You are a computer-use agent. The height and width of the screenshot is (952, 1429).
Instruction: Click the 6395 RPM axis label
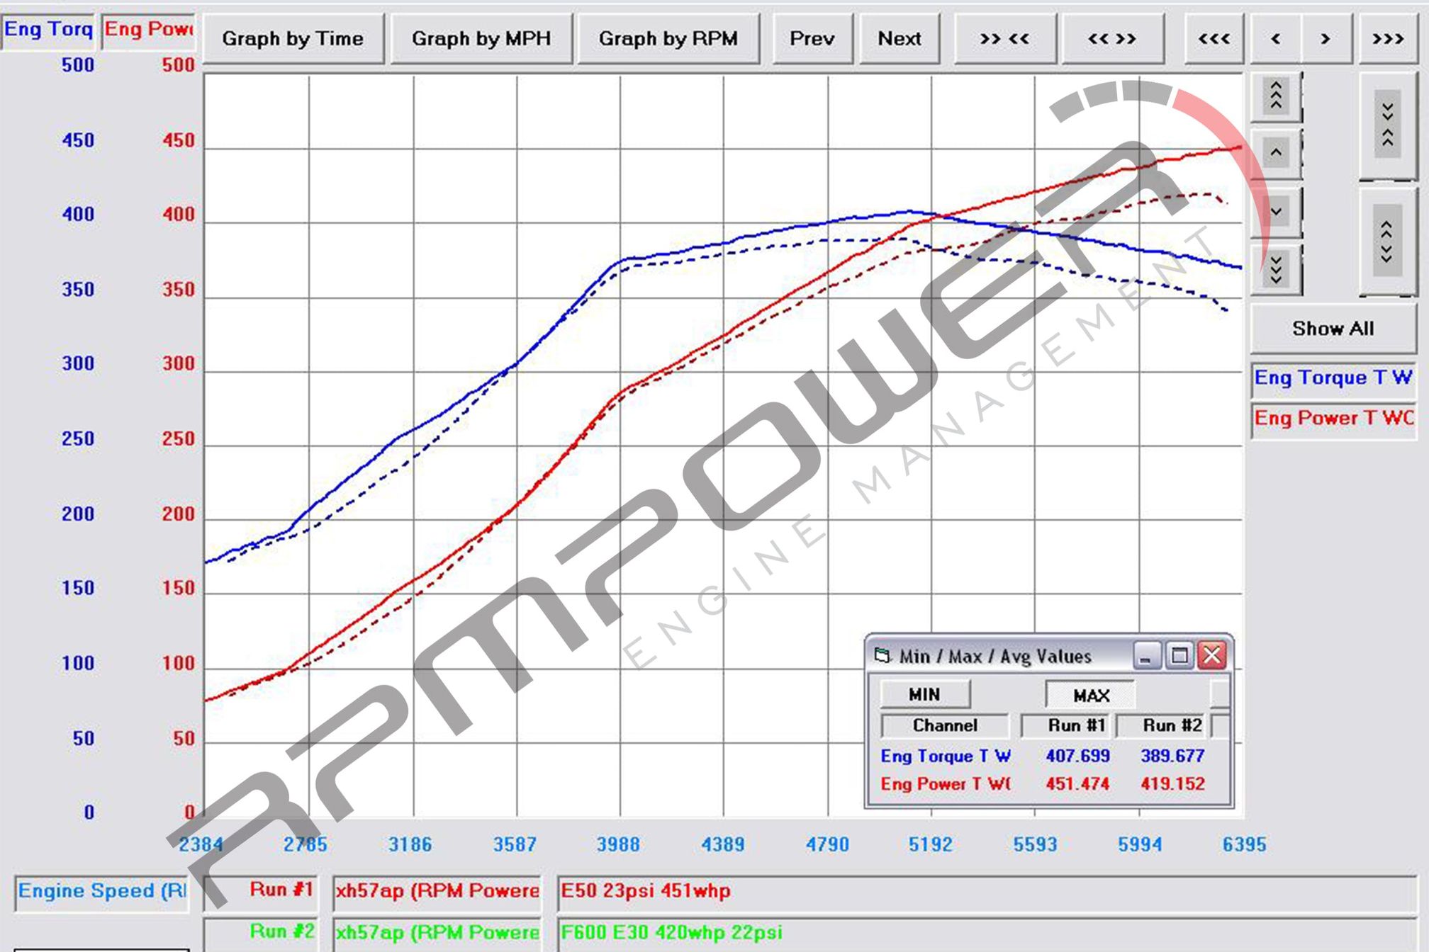(1244, 844)
